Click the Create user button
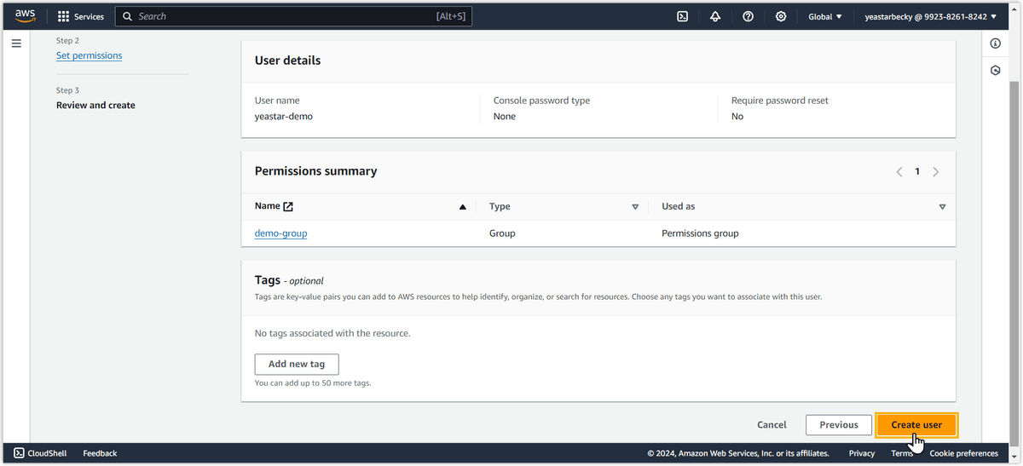Screen dimensions: 1023x466 click(x=916, y=424)
